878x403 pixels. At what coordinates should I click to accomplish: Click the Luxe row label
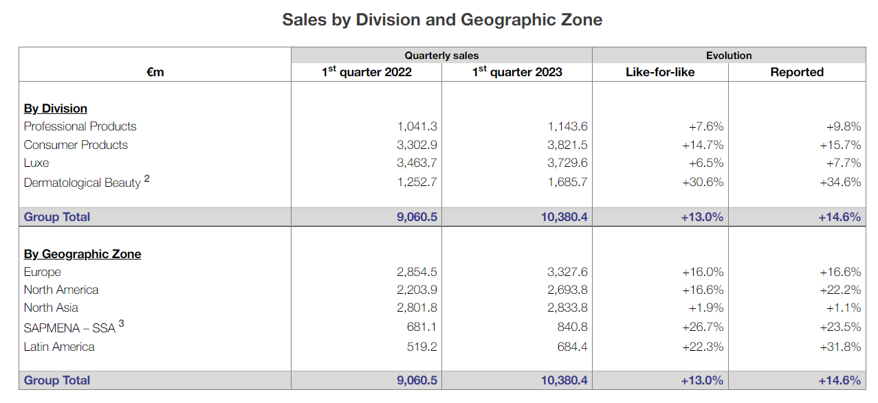[x=36, y=163]
